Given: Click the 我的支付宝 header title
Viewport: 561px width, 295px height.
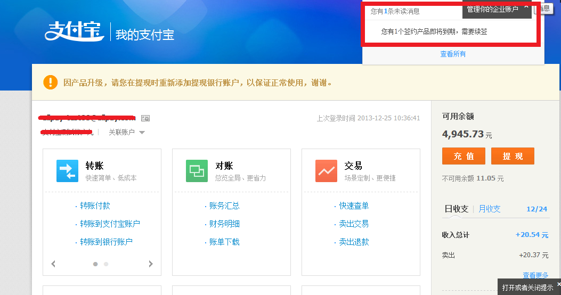Looking at the screenshot, I should pyautogui.click(x=144, y=35).
